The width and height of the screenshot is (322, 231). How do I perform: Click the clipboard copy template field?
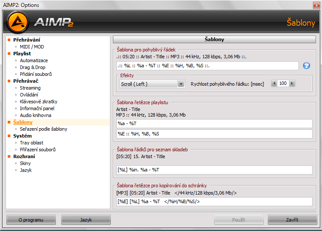coord(214,201)
